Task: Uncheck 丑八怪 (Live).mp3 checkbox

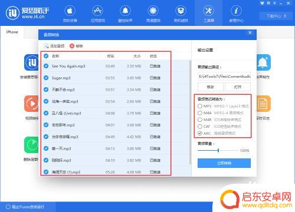Action: (46, 113)
